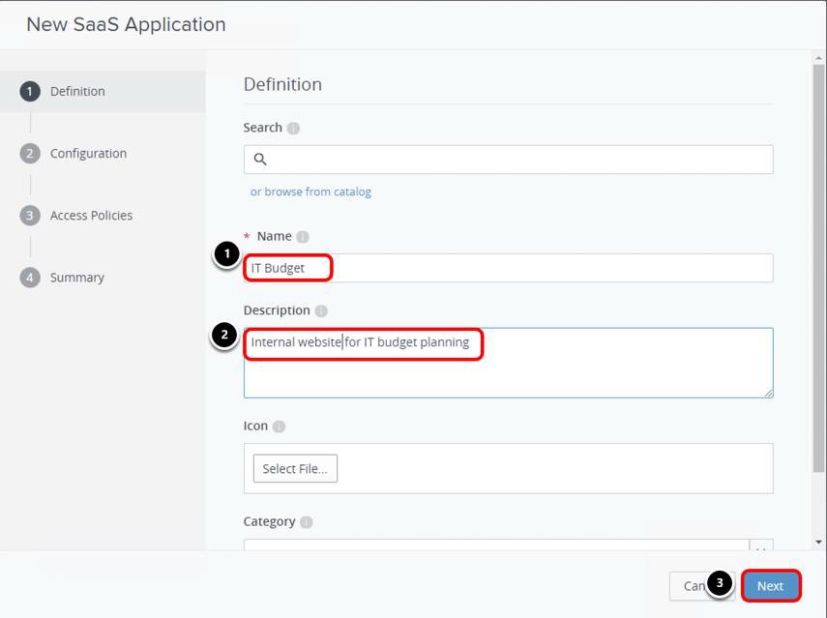Screen dimensions: 827x618
Task: Select step 1 Definition circle icon
Action: tap(30, 92)
